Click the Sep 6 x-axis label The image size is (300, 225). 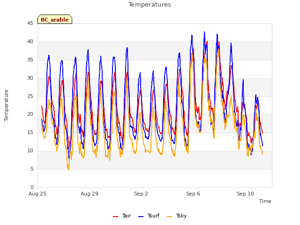[x=193, y=194]
